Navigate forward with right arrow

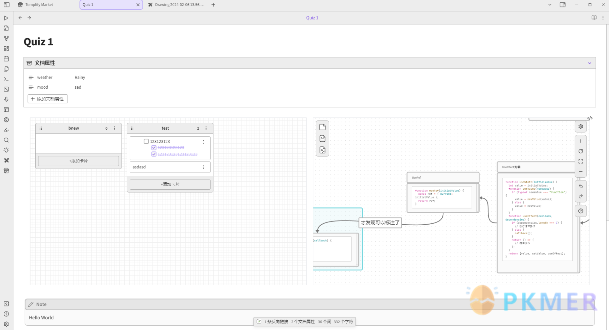coord(30,18)
